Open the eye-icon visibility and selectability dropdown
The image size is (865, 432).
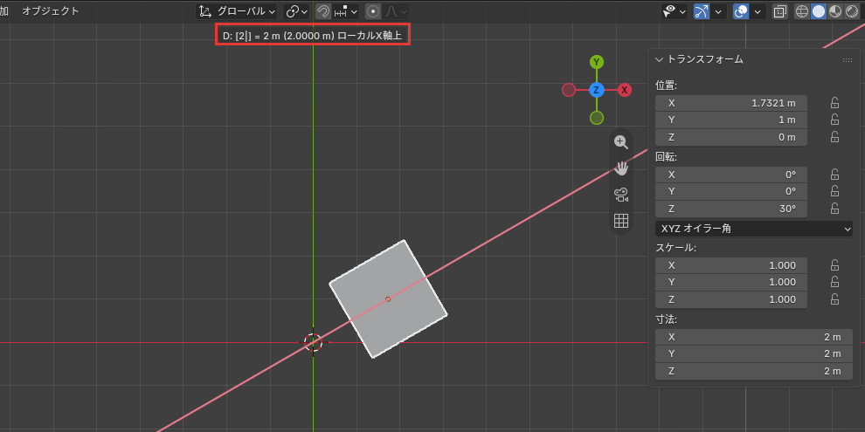click(675, 11)
